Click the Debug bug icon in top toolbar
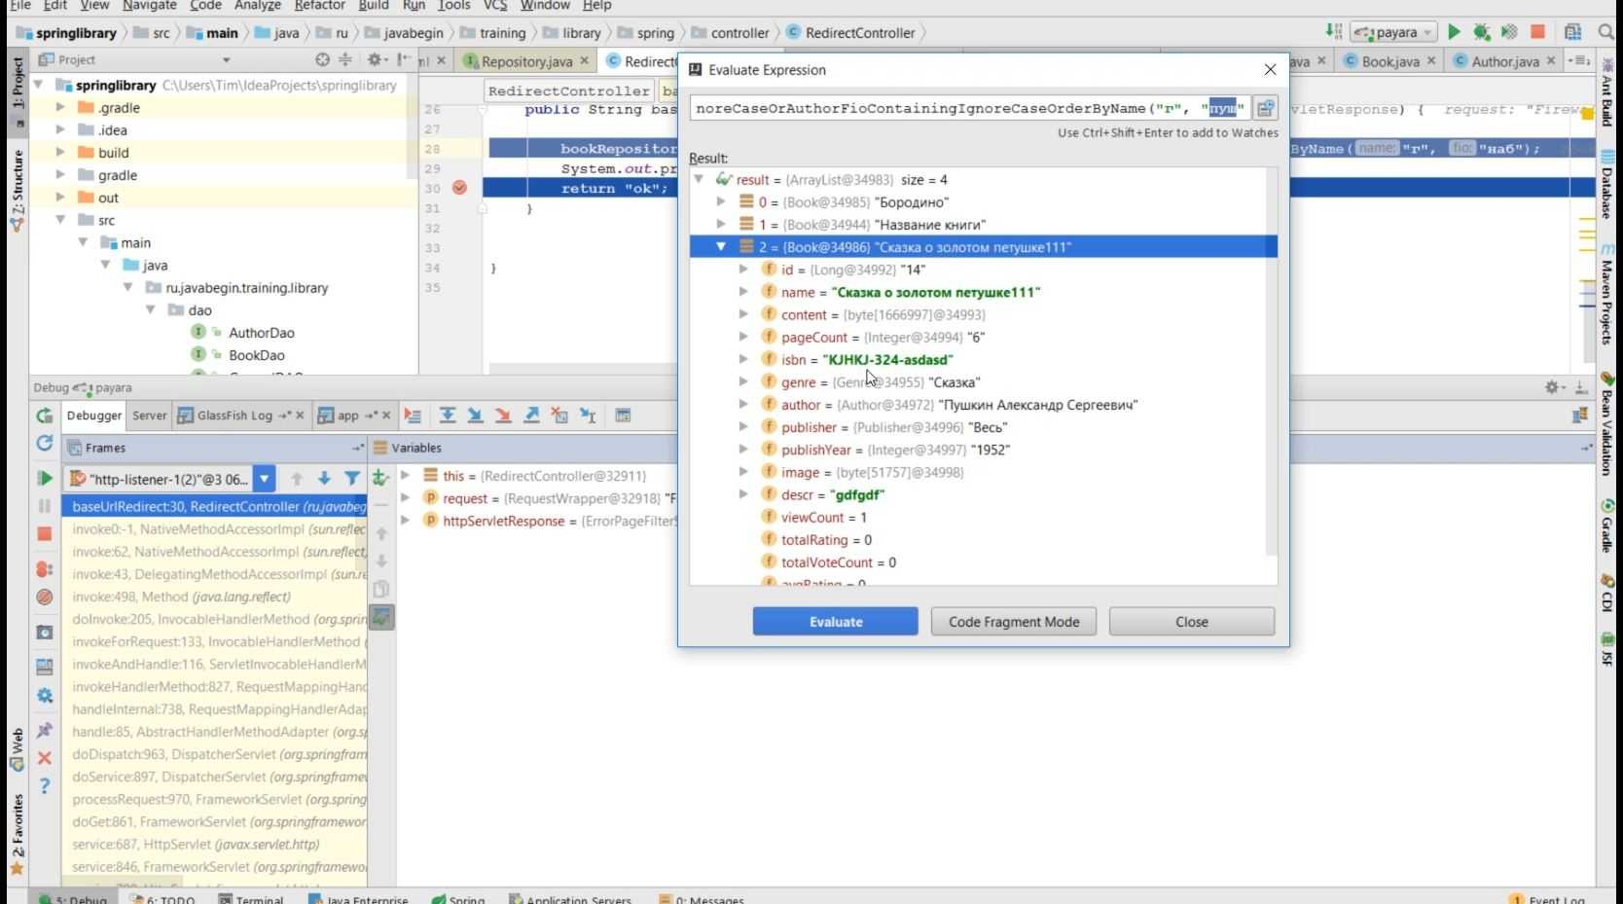 [1482, 32]
